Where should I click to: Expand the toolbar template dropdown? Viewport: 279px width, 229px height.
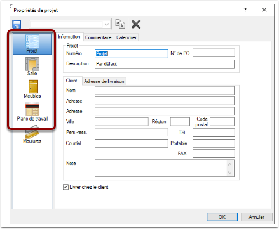(107, 25)
